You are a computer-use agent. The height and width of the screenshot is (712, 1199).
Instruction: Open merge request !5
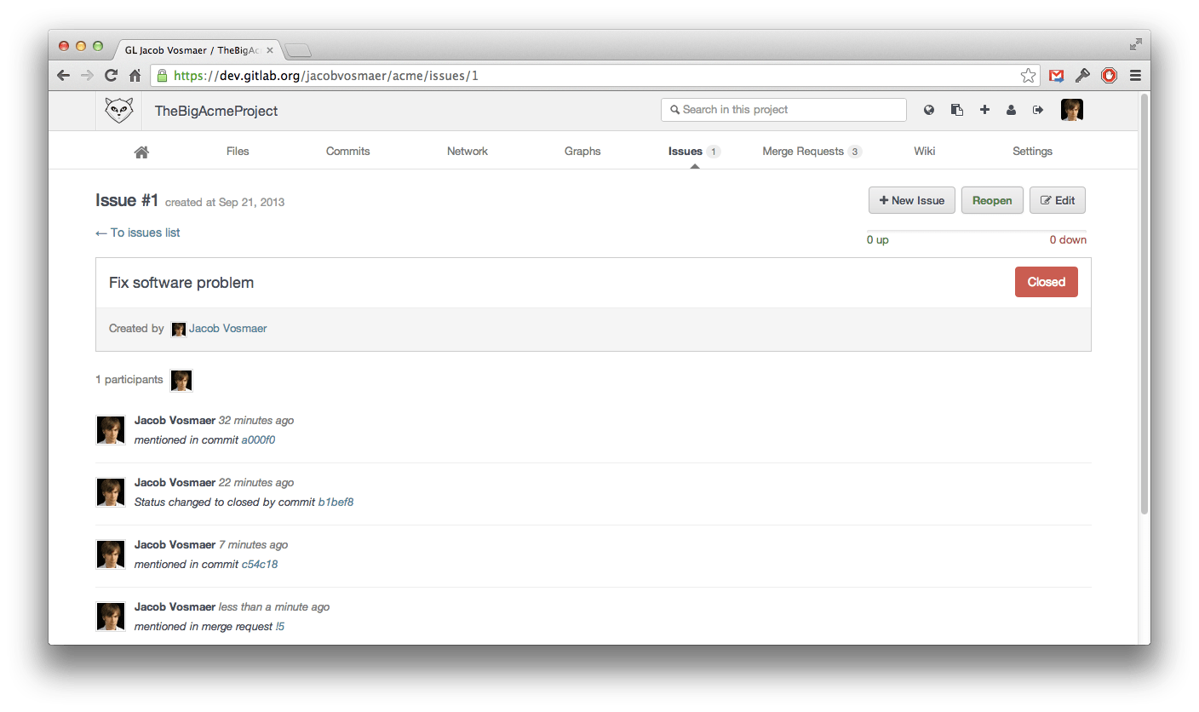(280, 626)
